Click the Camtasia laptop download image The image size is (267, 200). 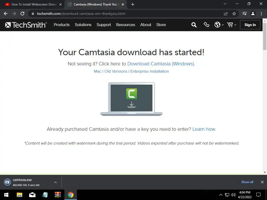pos(131,99)
